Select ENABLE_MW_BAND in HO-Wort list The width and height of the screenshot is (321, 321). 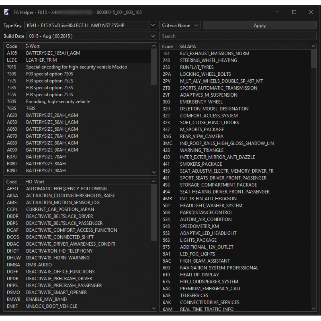pyautogui.click(x=46, y=299)
